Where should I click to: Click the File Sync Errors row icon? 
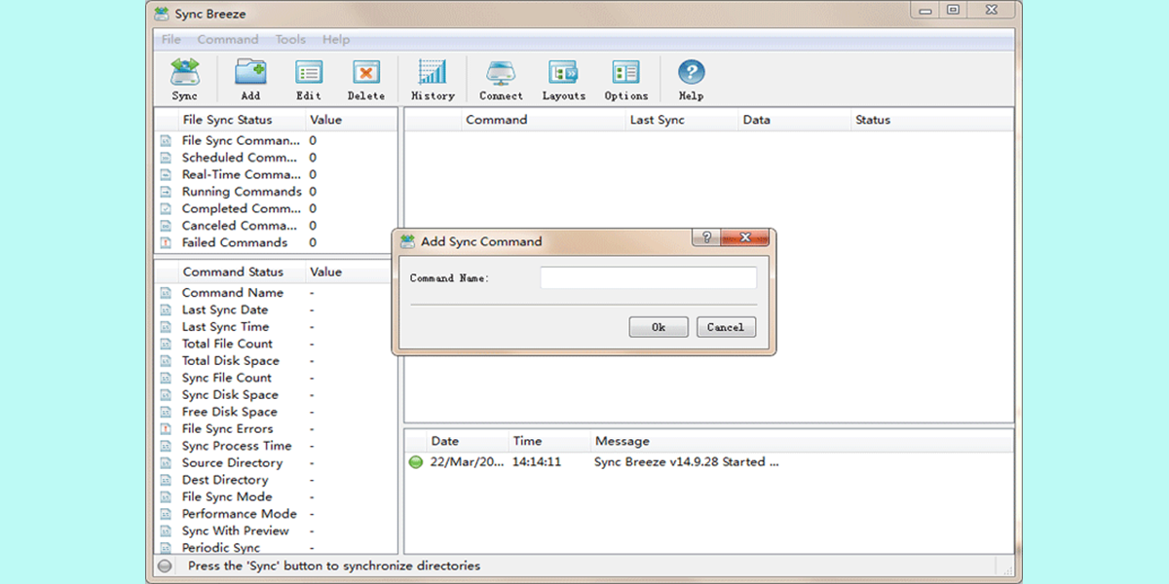coord(166,429)
